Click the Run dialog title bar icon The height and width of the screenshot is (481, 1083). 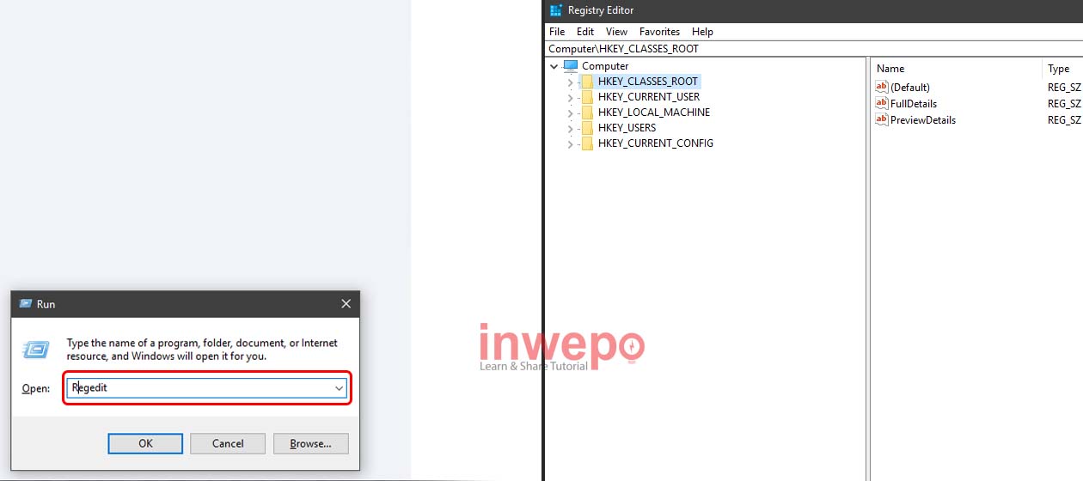[26, 304]
